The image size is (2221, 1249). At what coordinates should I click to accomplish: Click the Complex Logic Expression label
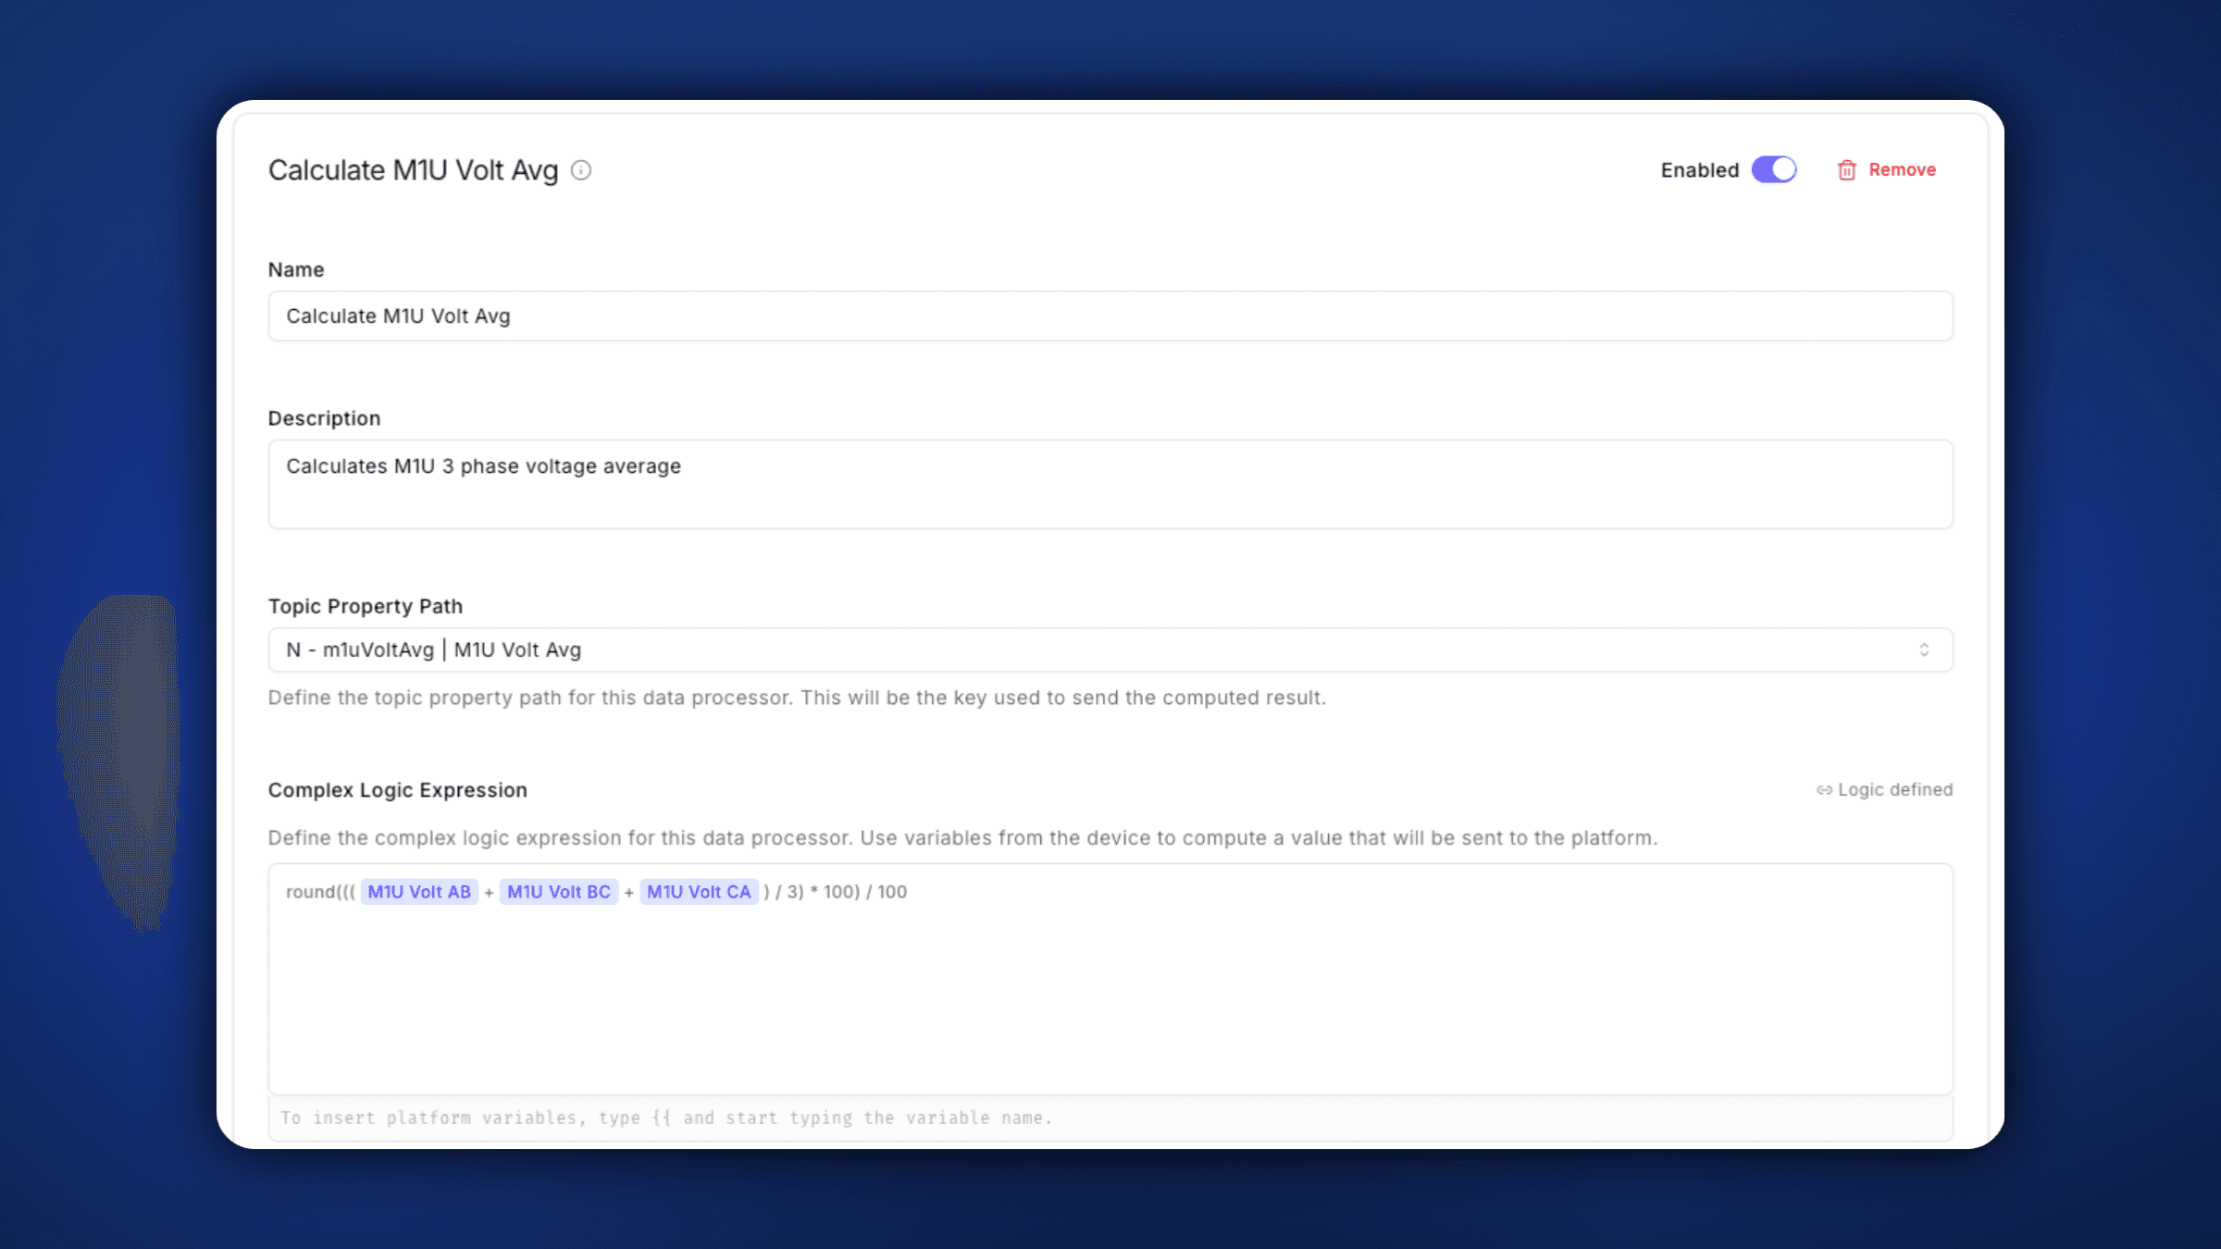pyautogui.click(x=397, y=790)
